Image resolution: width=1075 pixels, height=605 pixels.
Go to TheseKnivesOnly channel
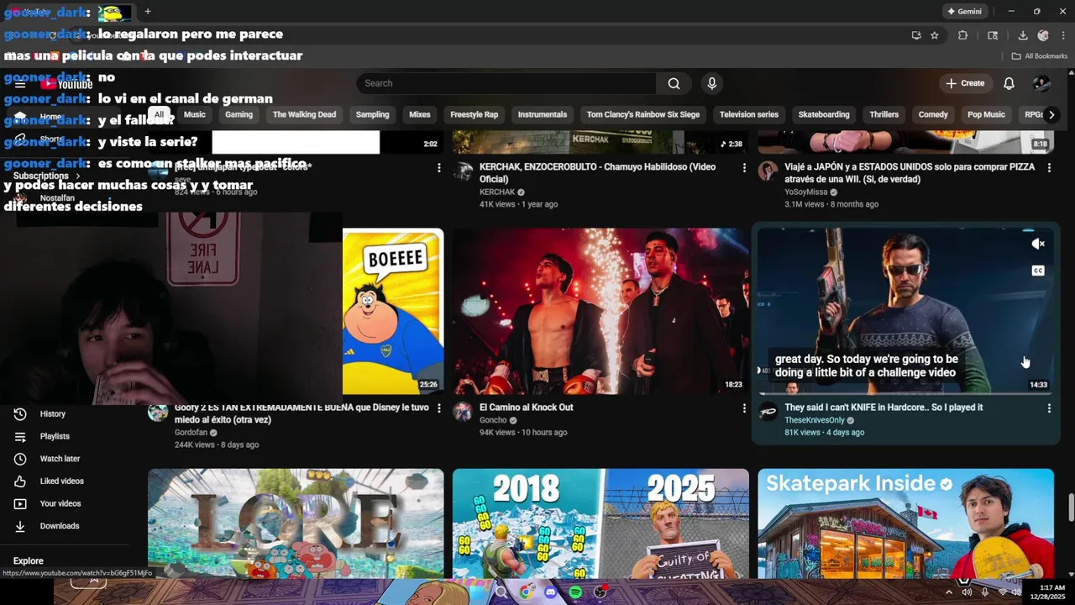click(815, 420)
